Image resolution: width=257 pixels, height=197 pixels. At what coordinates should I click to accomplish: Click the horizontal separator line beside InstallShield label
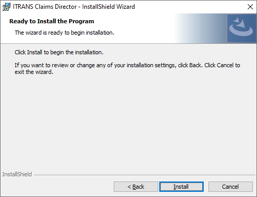coord(144,175)
